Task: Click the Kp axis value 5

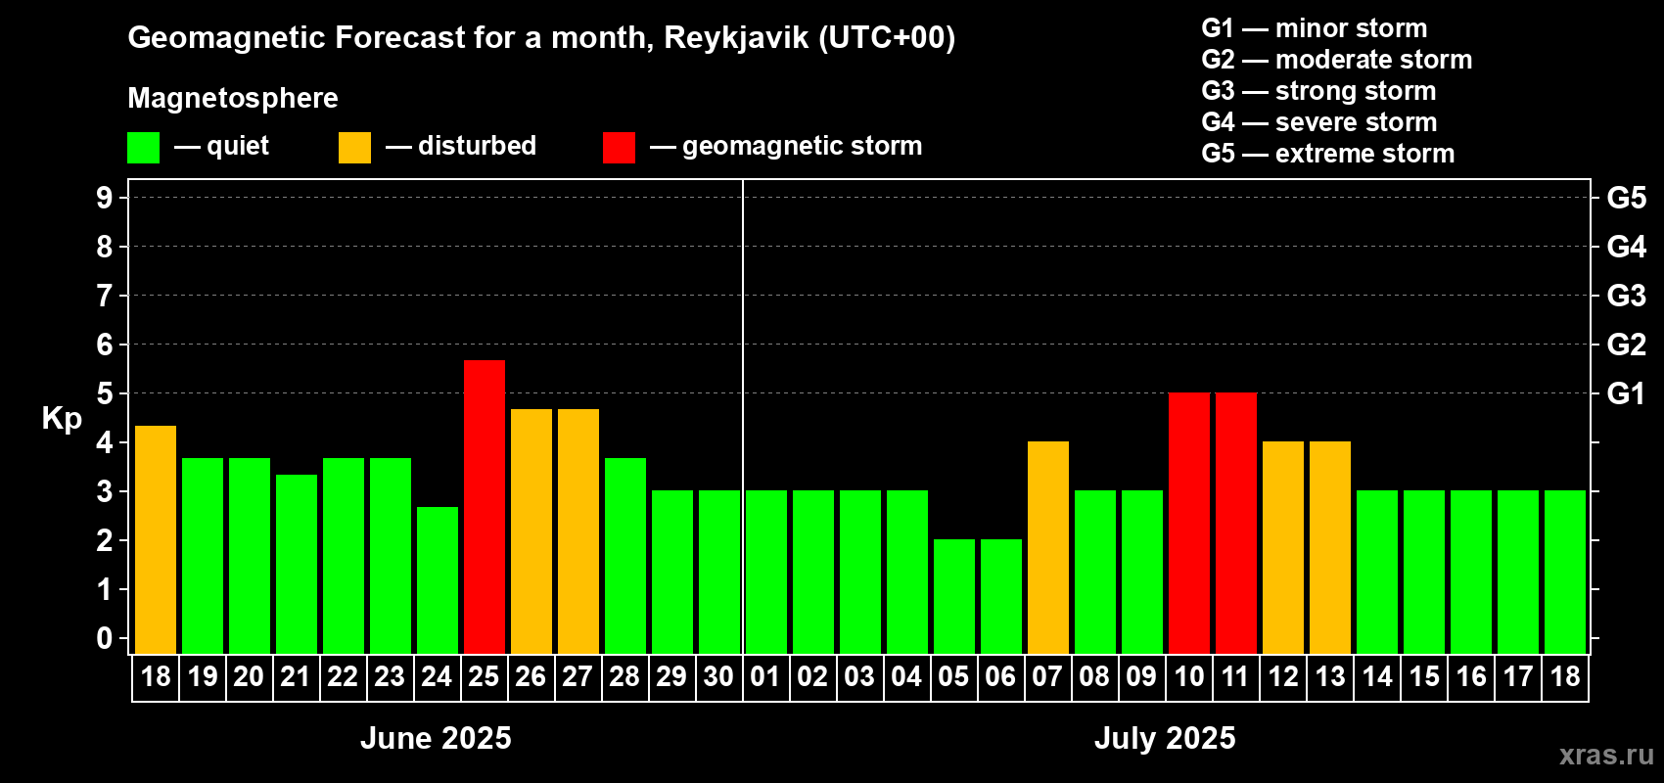Action: tap(105, 393)
